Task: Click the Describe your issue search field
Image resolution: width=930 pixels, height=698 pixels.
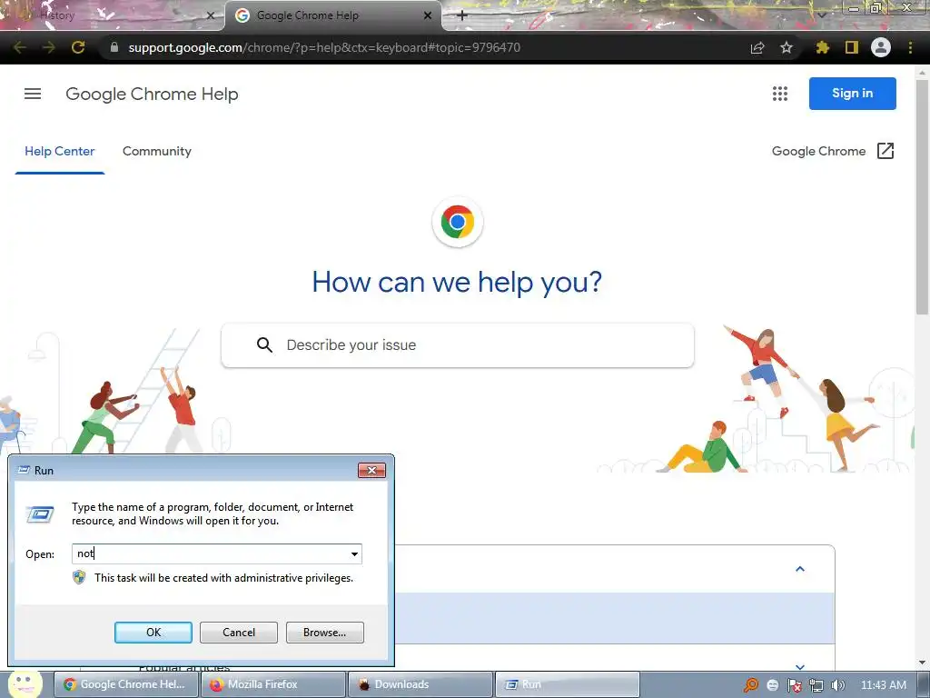Action: tap(458, 344)
